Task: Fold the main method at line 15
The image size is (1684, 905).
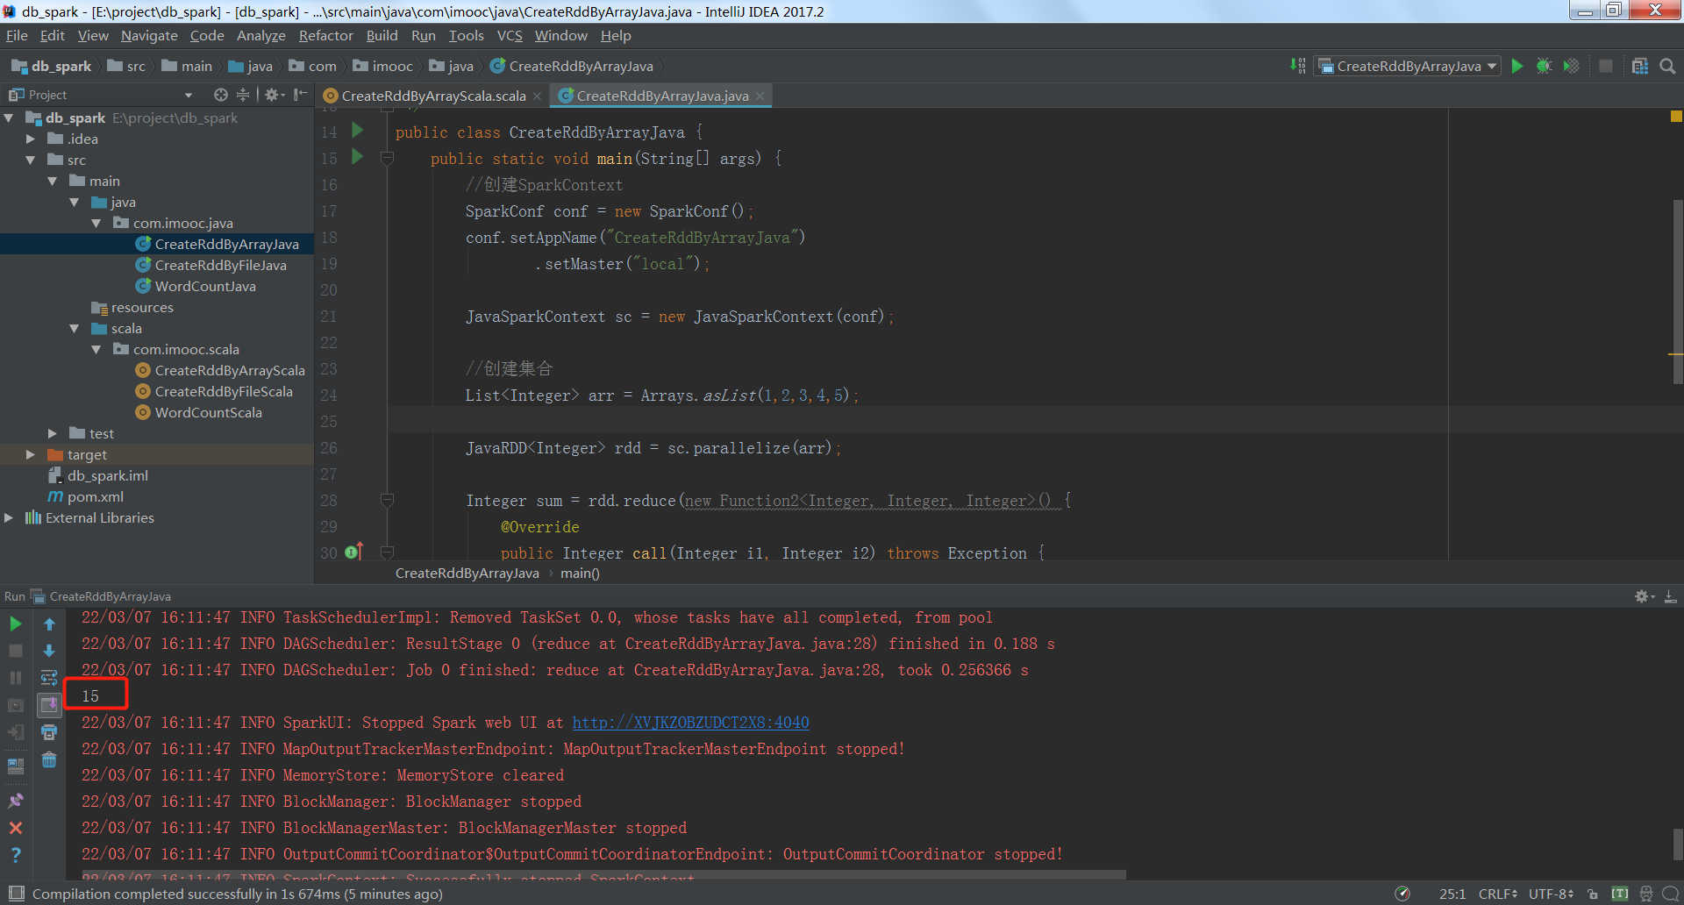Action: [x=387, y=159]
